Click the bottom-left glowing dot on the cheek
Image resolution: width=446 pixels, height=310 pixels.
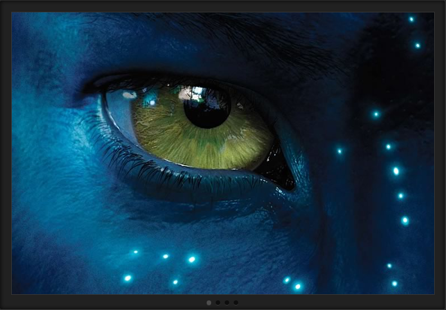128,278
